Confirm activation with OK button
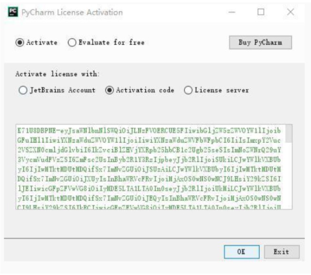Image resolution: width=311 pixels, height=275 pixels. point(242,252)
